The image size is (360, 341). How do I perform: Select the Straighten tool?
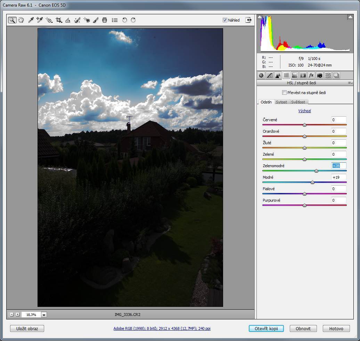pos(68,20)
